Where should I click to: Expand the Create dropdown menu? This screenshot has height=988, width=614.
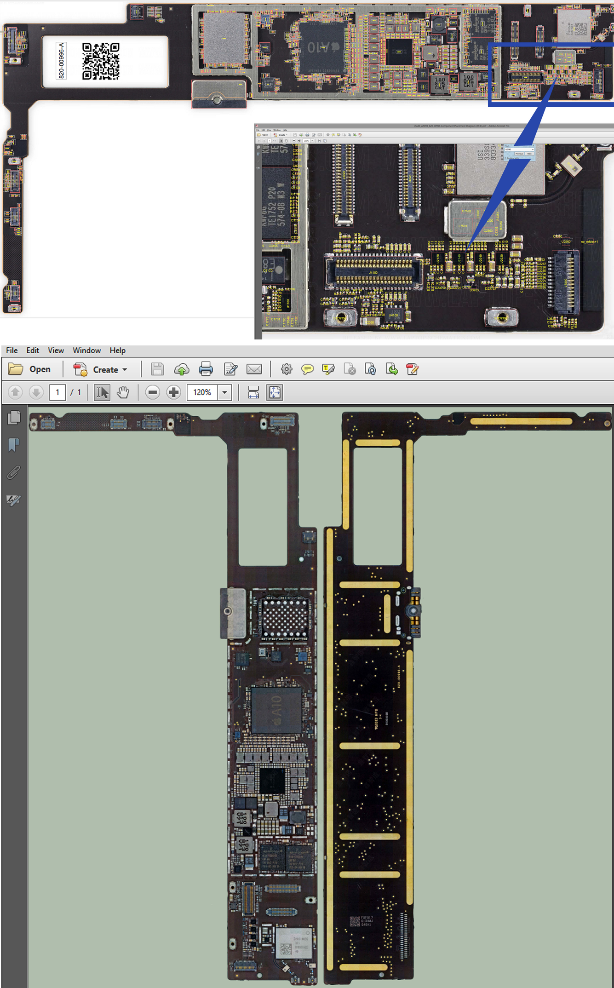125,370
